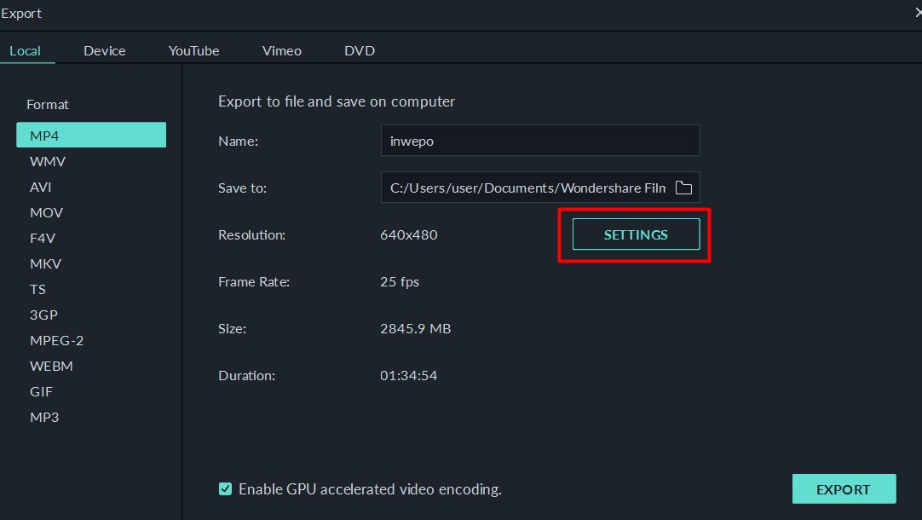Viewport: 922px width, 520px height.
Task: Select MP3 audio format
Action: (44, 417)
